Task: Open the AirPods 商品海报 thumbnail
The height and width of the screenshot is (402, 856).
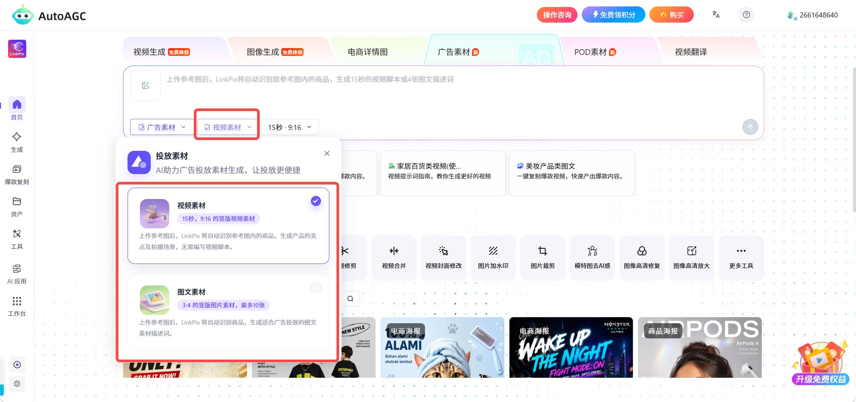Action: click(x=700, y=347)
